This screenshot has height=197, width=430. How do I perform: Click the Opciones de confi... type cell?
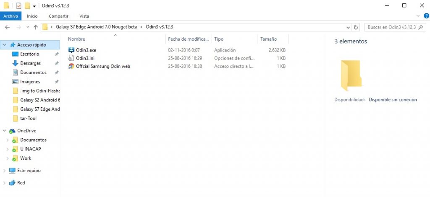tap(234, 58)
